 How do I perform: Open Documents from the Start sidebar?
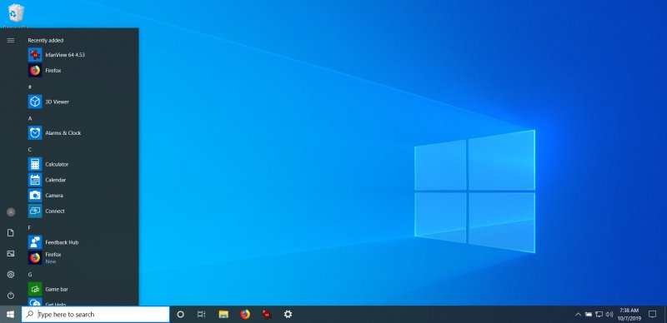(11, 233)
